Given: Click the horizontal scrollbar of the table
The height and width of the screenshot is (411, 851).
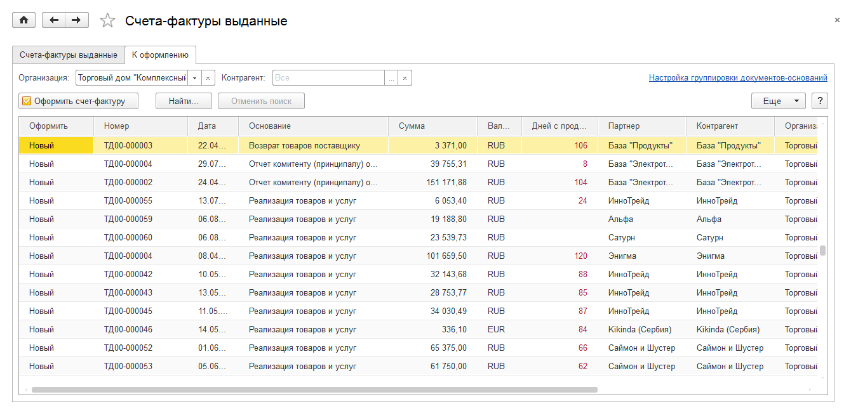Looking at the screenshot, I should [314, 389].
